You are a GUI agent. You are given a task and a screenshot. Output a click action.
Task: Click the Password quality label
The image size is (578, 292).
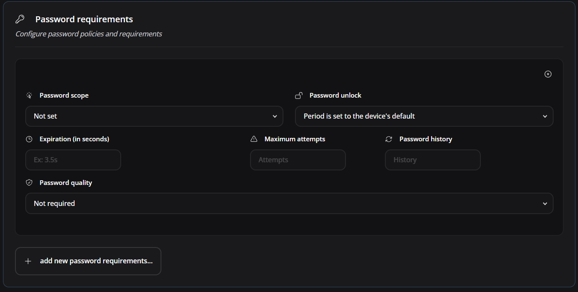click(x=66, y=183)
